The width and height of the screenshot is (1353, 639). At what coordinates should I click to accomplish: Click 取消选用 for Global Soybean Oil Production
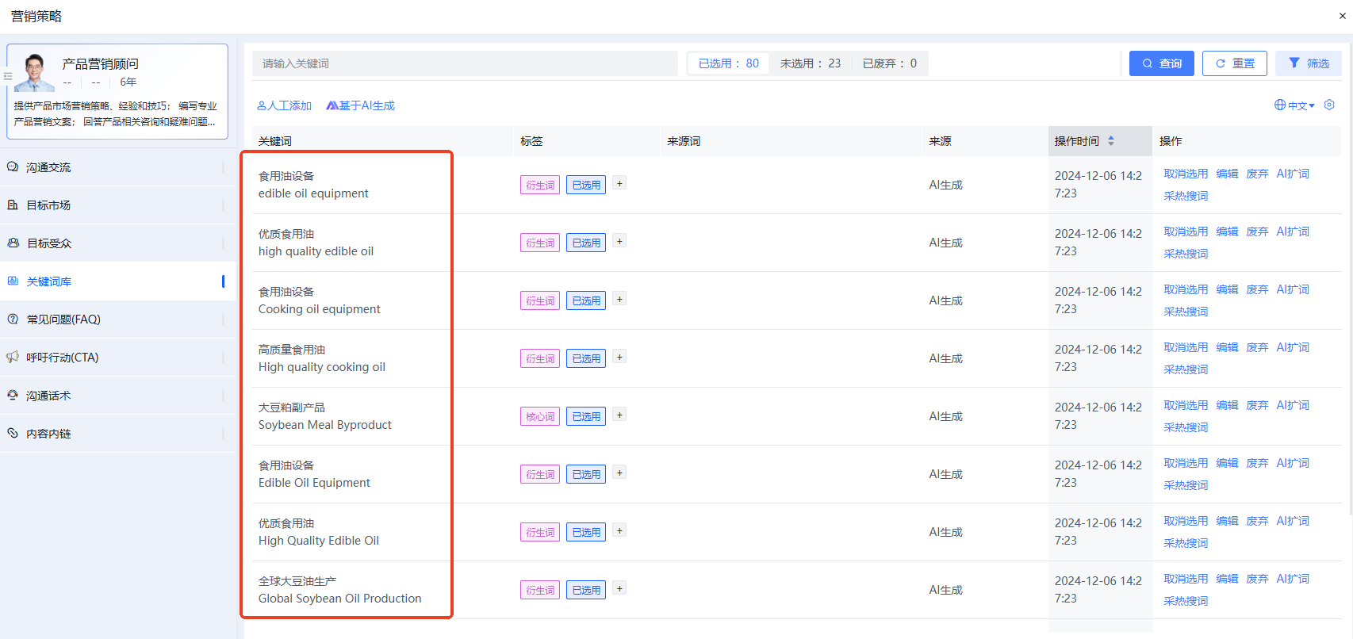tap(1186, 579)
